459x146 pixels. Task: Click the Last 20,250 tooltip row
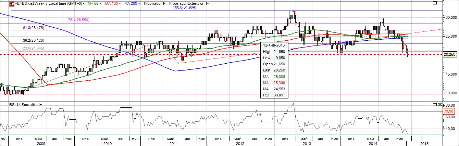274,70
